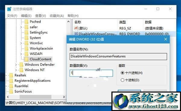
Task: Click the (数值未设置) data cell
Action: 154,28
